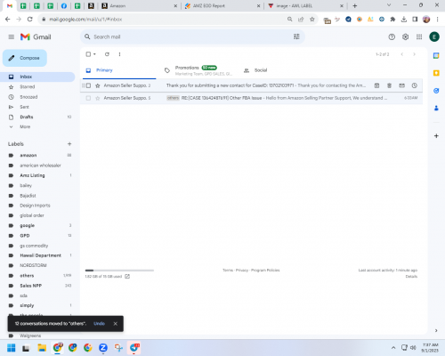Open the Sales NPP label
Screen dimensions: 445x356
(31, 286)
